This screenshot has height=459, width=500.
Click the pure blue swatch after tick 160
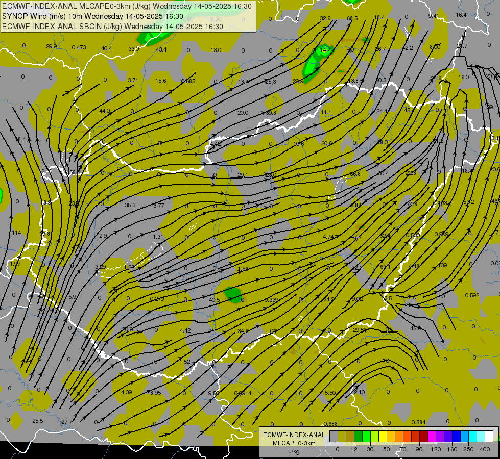pyautogui.click(x=456, y=437)
